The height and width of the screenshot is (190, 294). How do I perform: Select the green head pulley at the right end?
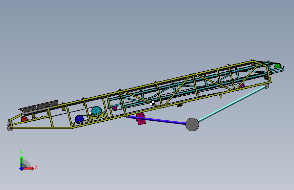point(278,66)
